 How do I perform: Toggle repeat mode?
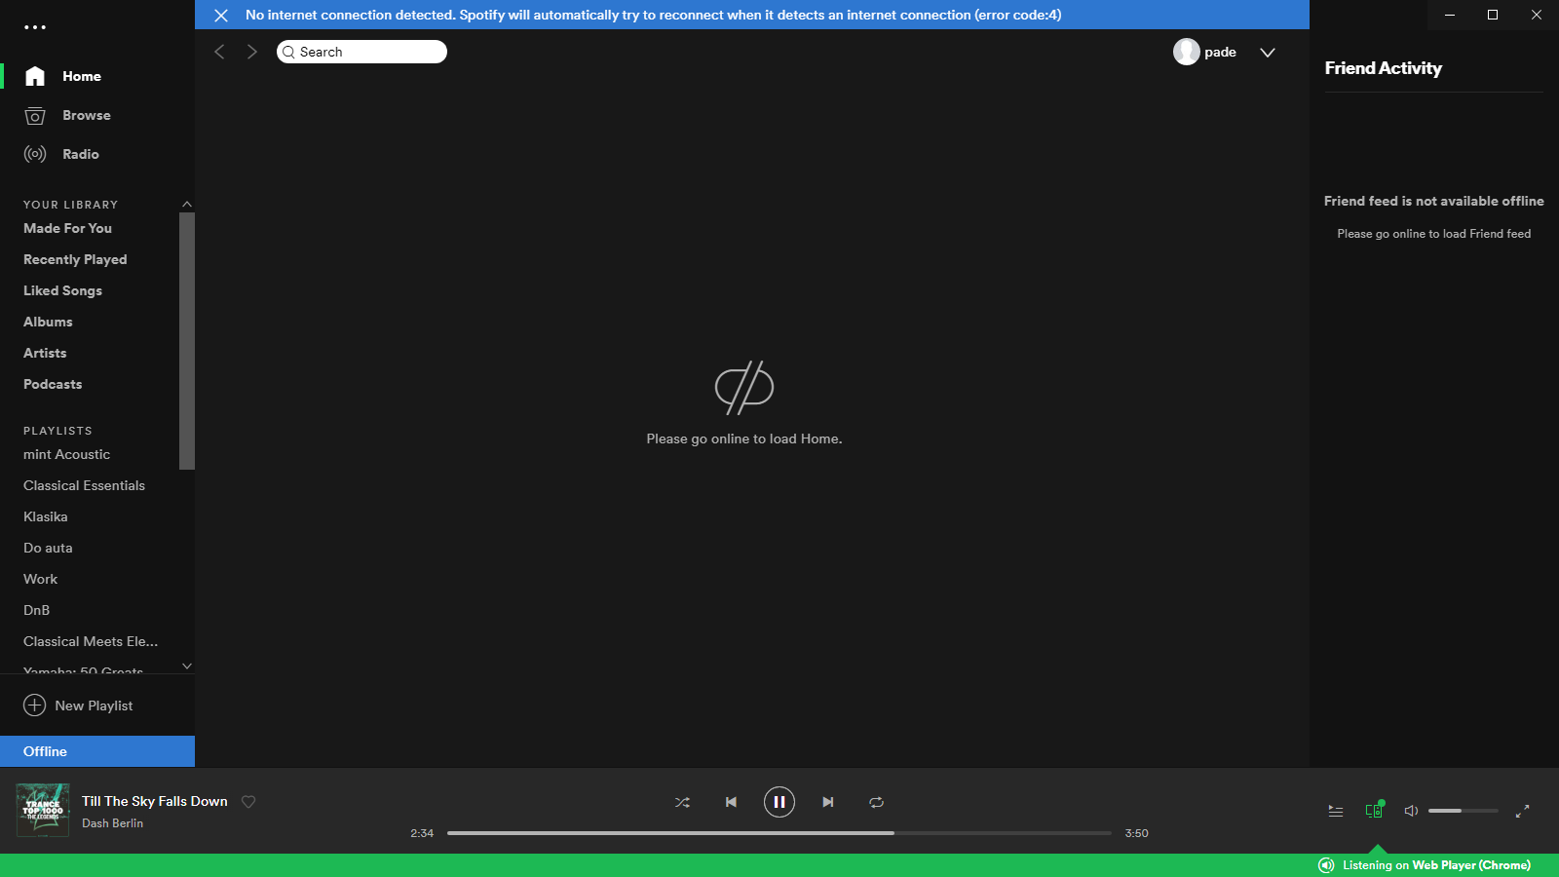[877, 802]
